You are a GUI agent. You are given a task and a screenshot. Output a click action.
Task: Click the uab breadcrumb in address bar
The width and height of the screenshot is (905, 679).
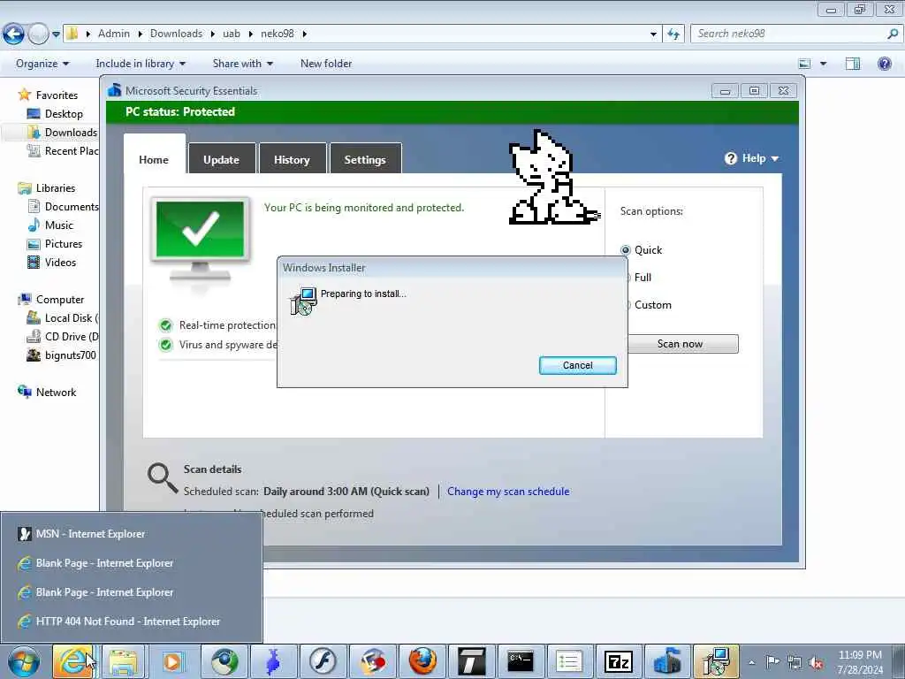coord(232,34)
